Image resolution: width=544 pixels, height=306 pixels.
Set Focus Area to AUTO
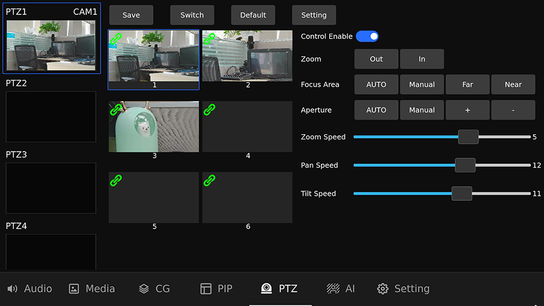[x=376, y=84]
